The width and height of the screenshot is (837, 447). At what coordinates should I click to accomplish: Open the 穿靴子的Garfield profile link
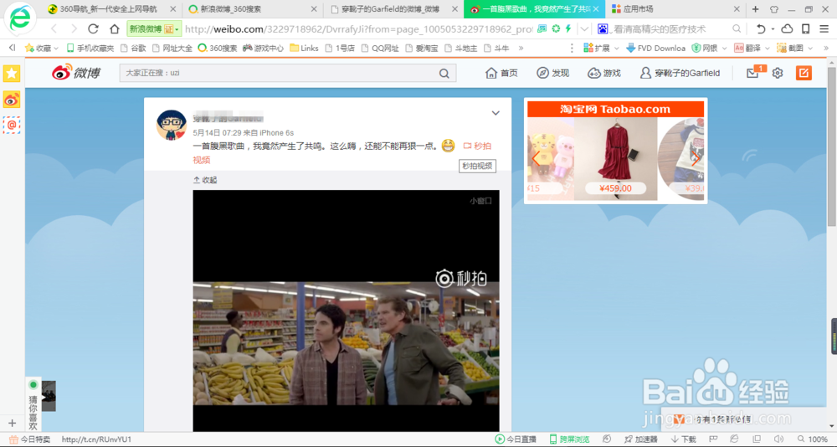pyautogui.click(x=680, y=73)
